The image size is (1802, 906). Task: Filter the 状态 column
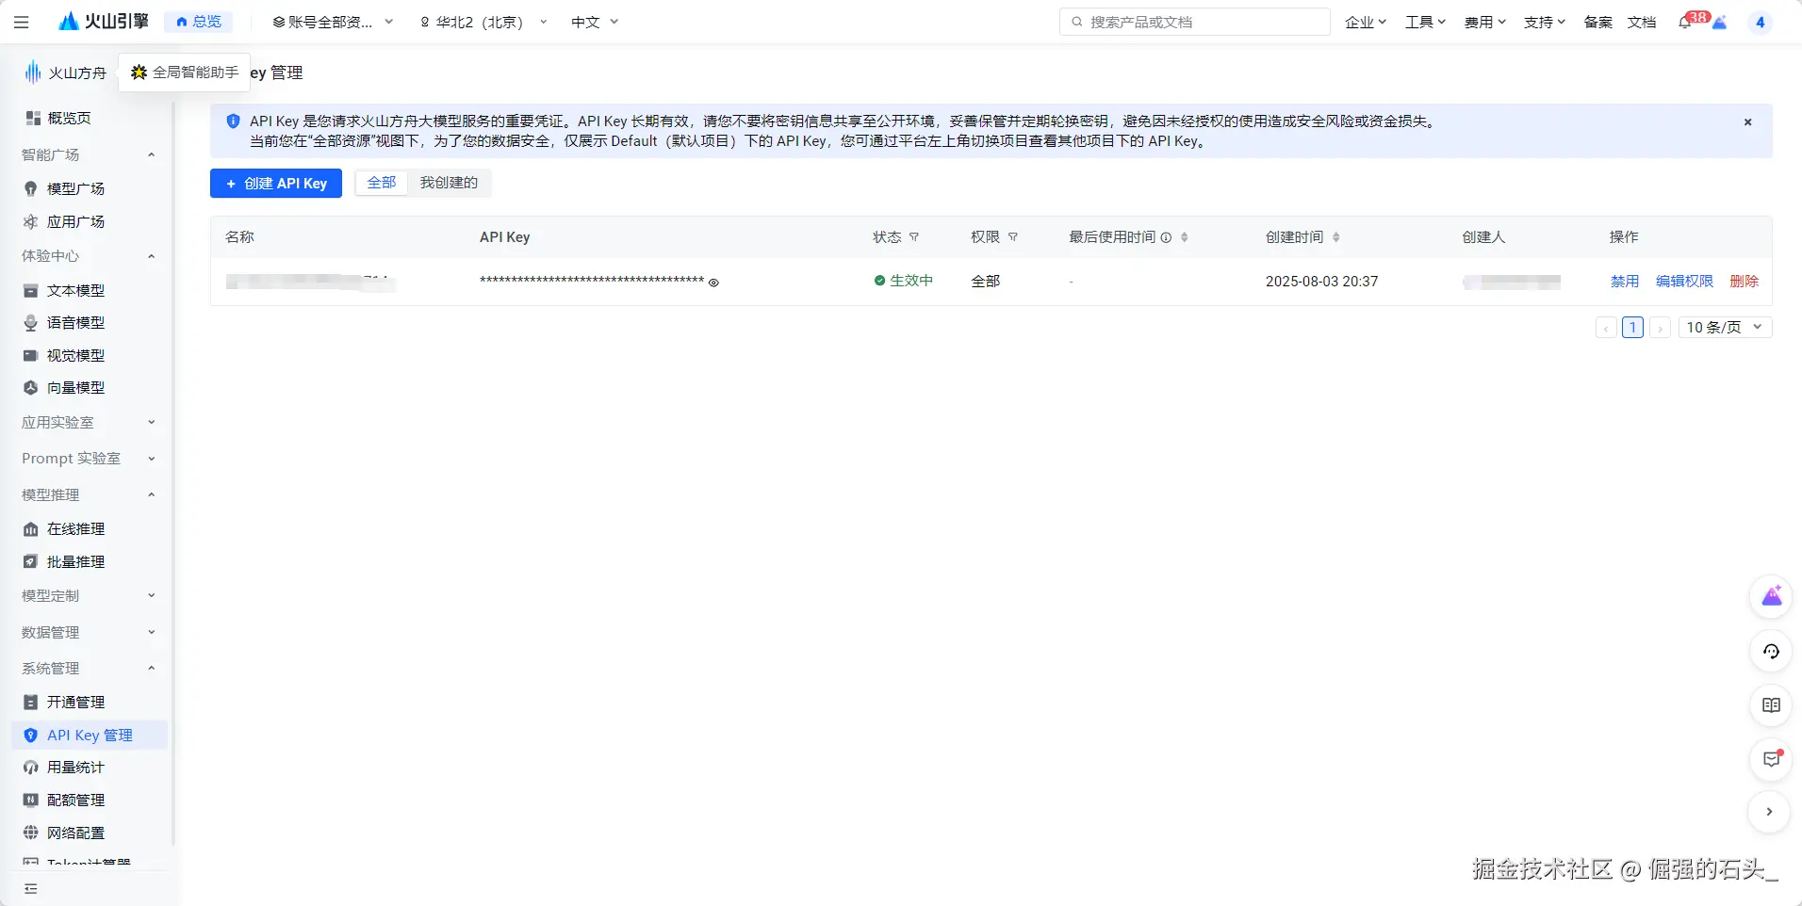click(914, 237)
